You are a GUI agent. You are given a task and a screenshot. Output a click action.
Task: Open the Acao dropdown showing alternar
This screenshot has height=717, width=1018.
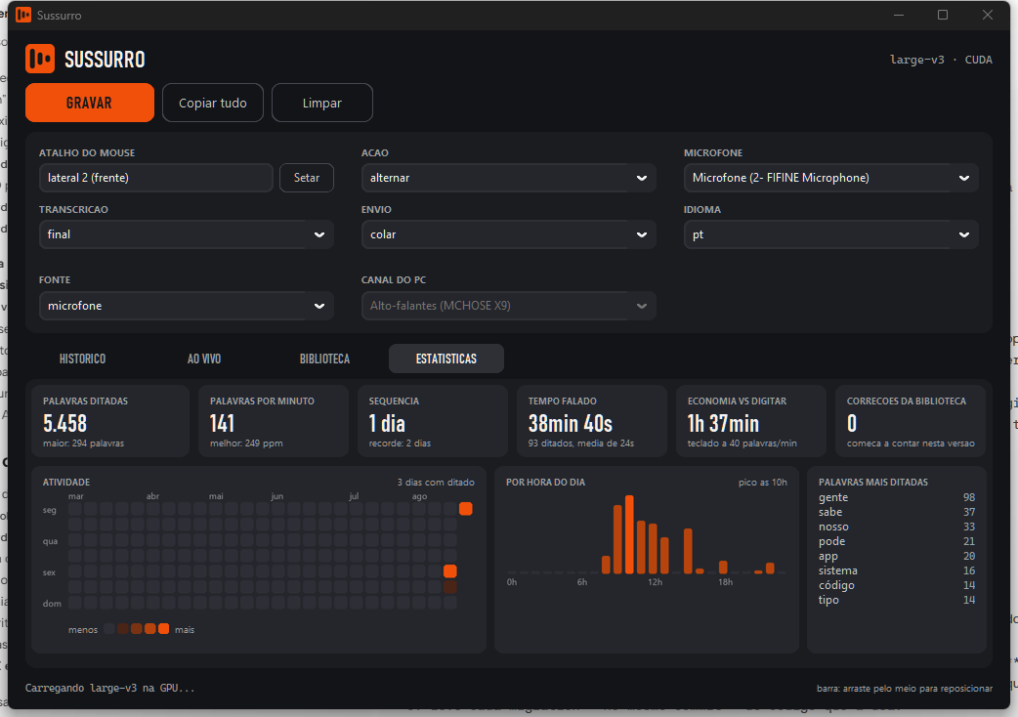508,178
